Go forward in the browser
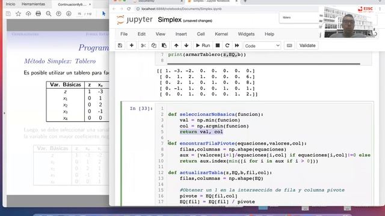This screenshot has height=216, width=385. pos(122,9)
